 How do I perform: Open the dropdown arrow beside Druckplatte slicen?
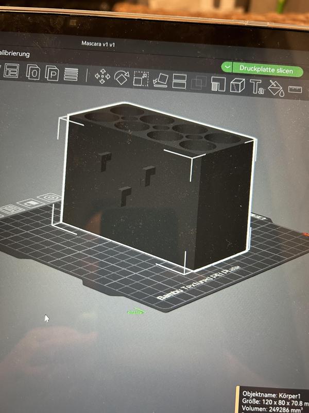(227, 67)
